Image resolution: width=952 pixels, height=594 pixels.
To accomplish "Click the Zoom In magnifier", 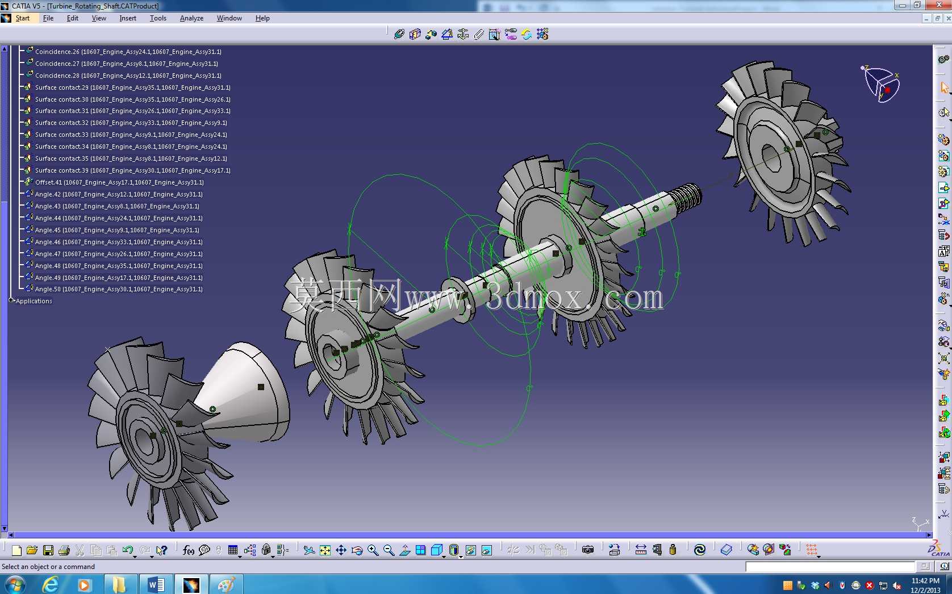I will coord(373,550).
